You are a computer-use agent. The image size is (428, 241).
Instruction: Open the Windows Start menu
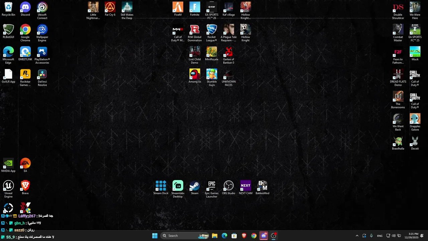coord(155,236)
